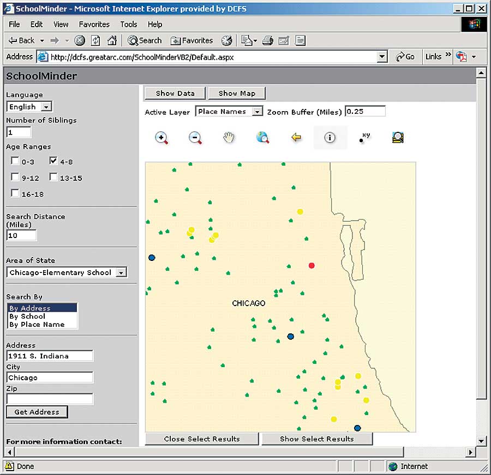Open the Tools menu

(129, 24)
